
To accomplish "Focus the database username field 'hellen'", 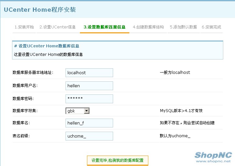I will (x=89, y=86).
